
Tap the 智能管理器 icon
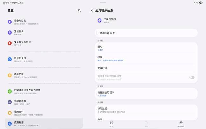10,102
